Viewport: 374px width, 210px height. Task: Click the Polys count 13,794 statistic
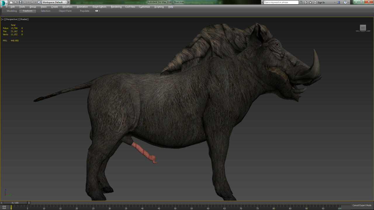pos(14,28)
